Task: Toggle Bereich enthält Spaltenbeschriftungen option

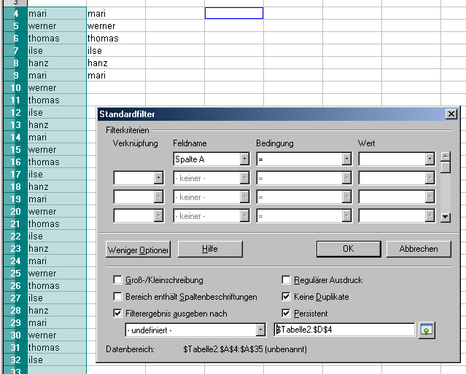Action: (x=117, y=297)
